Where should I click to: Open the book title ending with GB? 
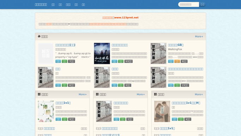[176, 45]
